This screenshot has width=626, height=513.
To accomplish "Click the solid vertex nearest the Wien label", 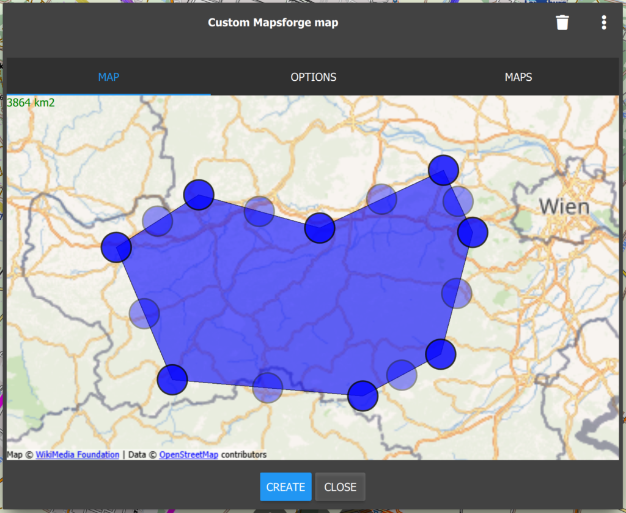I will click(x=473, y=232).
